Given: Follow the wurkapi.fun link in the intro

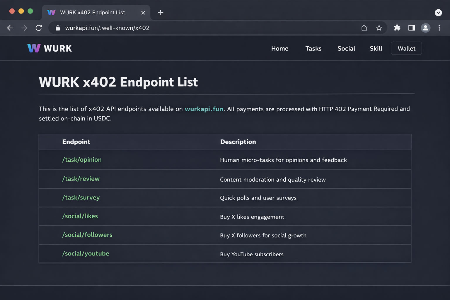Looking at the screenshot, I should pos(204,109).
